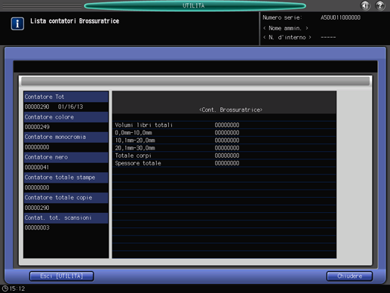Click the Lista contatori Brossuratrice title
This screenshot has height=293, width=390.
(75, 21)
